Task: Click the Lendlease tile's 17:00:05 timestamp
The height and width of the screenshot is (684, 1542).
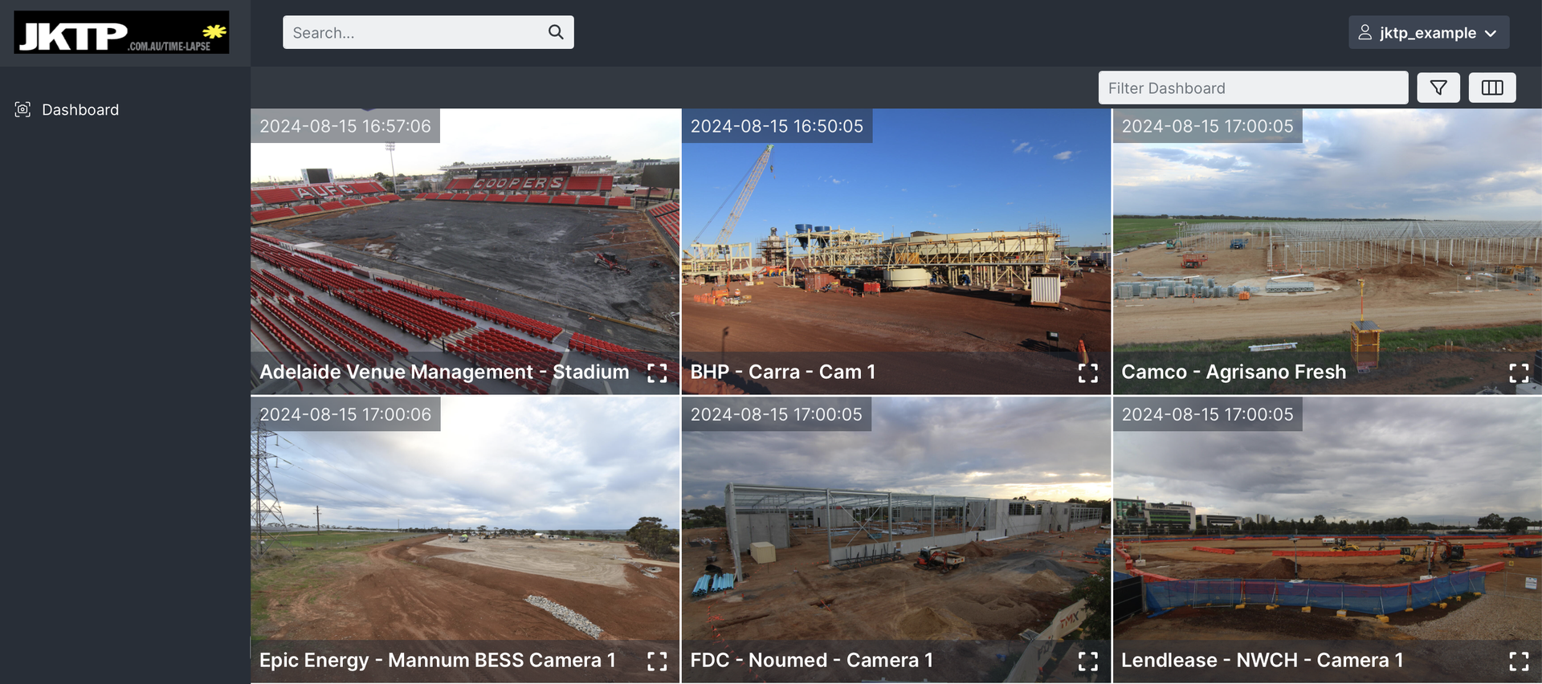Action: [1207, 414]
